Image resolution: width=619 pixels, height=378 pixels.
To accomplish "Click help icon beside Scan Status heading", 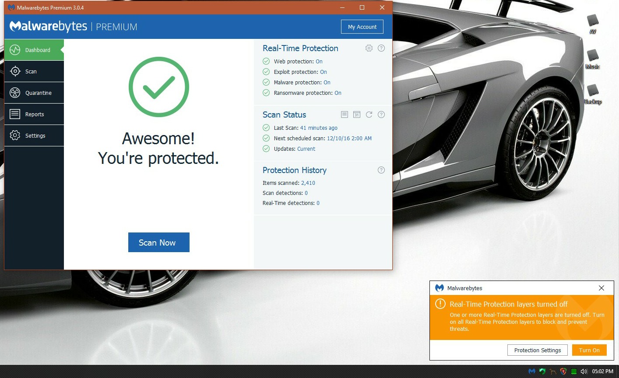I will pos(381,114).
